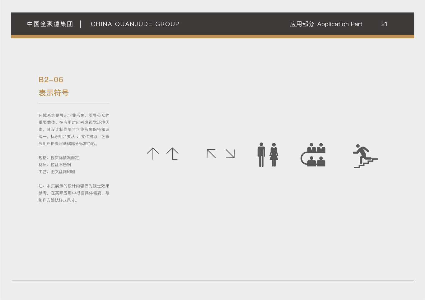The image size is (425, 300).
Task: Click the diagonal up-left arrow symbol
Action: pyautogui.click(x=211, y=153)
